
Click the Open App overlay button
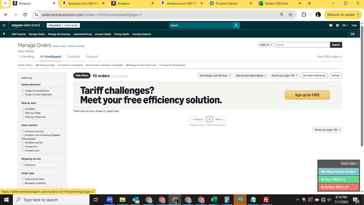tap(350, 163)
